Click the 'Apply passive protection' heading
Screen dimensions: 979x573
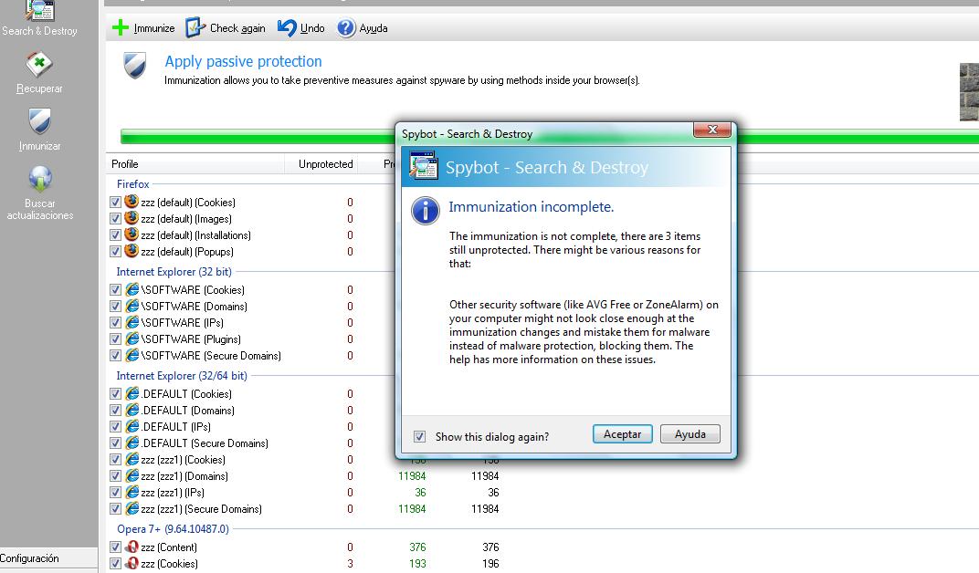pos(244,61)
